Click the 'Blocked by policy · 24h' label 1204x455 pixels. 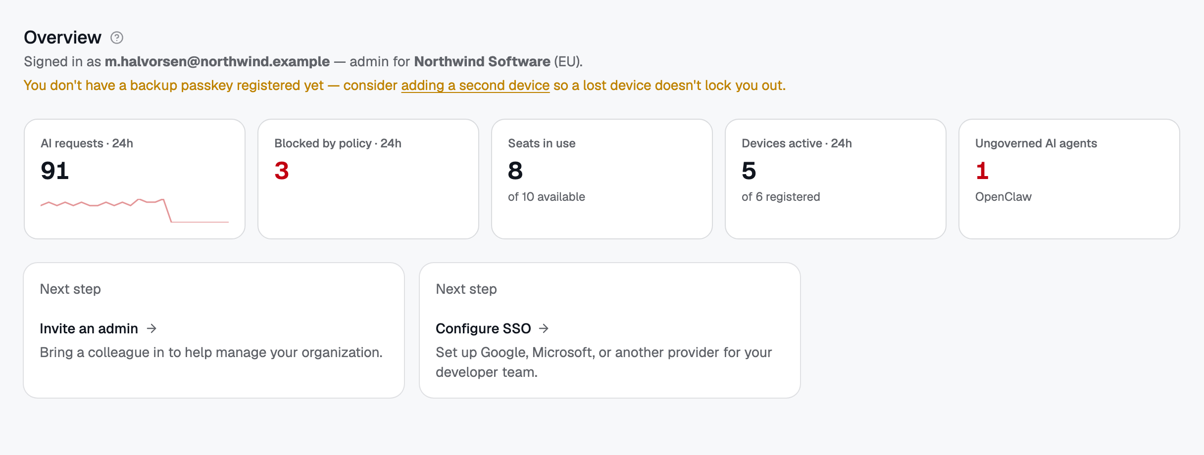pyautogui.click(x=338, y=143)
